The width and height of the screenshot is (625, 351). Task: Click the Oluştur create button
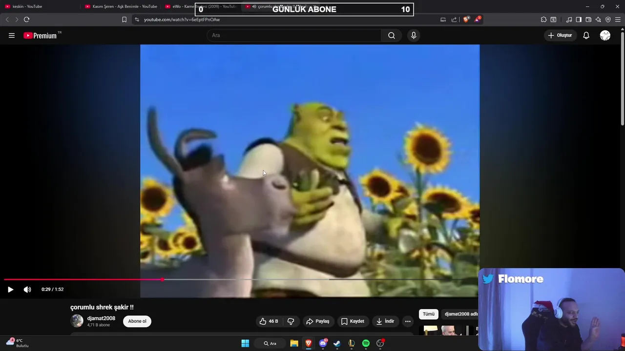[x=560, y=36]
